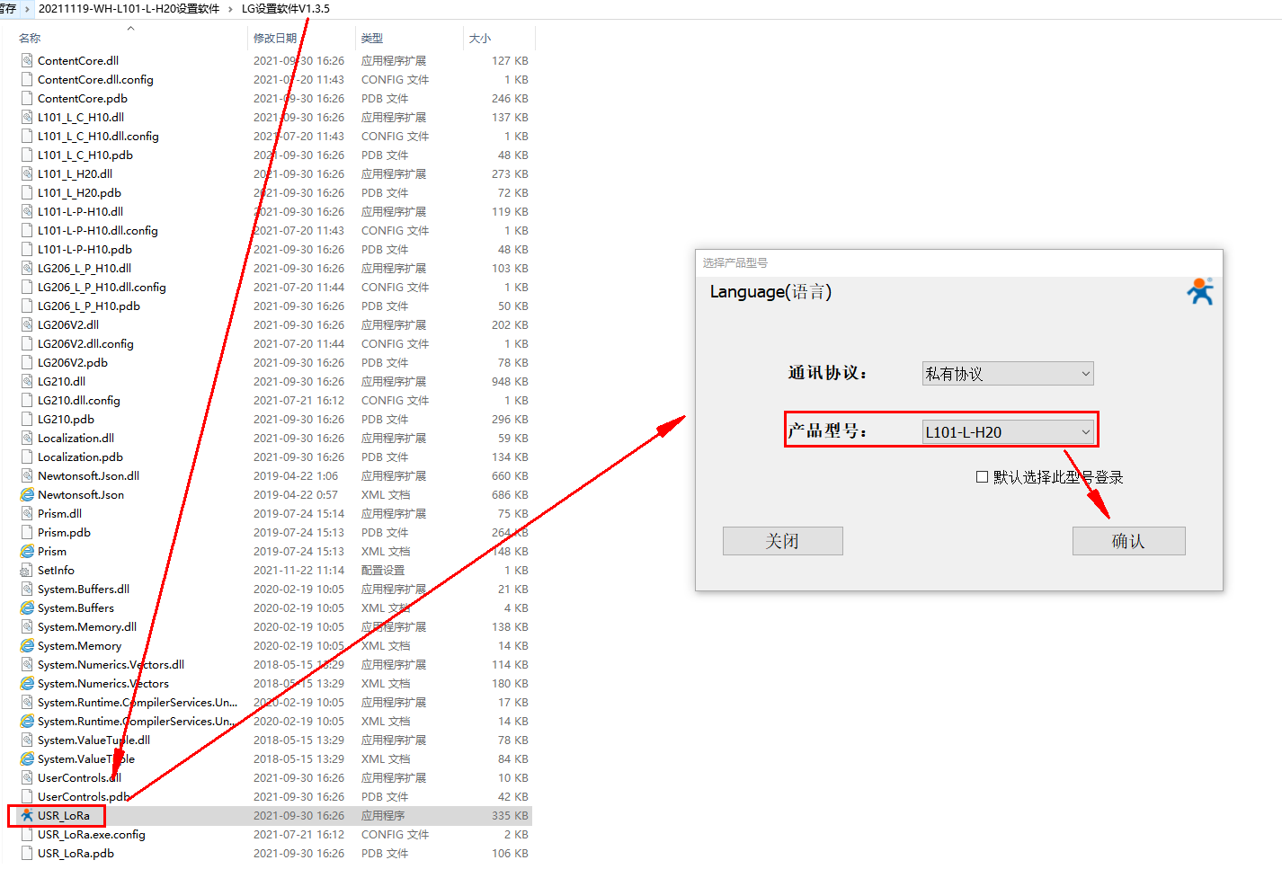Click the runner logo in the dialog
This screenshot has height=869, width=1282.
1200,291
